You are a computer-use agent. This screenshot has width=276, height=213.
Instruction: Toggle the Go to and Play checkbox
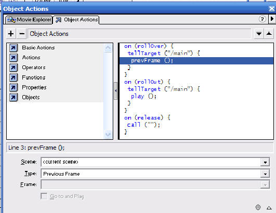[44, 196]
